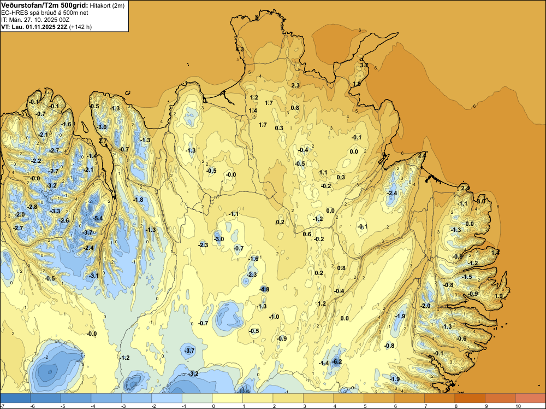Screen dimensions: 546x409
Task: Click the -3.1 temperature label
Action: click(x=94, y=276)
